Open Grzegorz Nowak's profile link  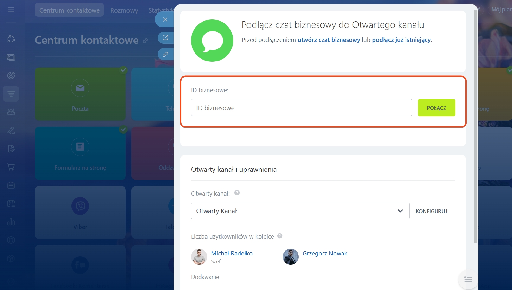[325, 254]
